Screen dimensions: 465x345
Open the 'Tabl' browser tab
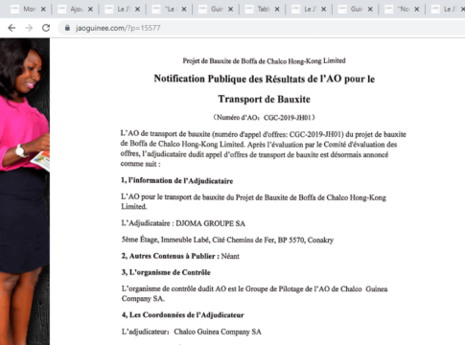tap(258, 10)
